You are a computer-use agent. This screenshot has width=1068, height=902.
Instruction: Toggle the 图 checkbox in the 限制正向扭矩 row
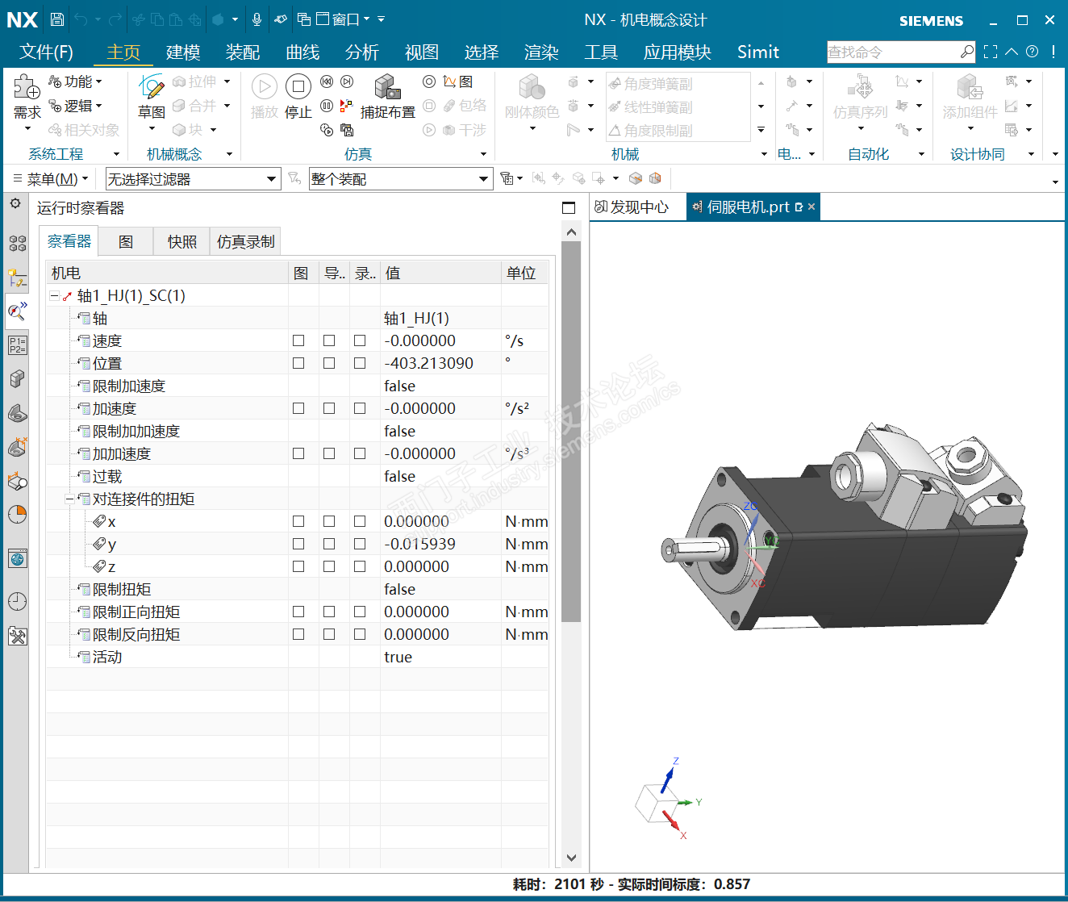(x=298, y=612)
